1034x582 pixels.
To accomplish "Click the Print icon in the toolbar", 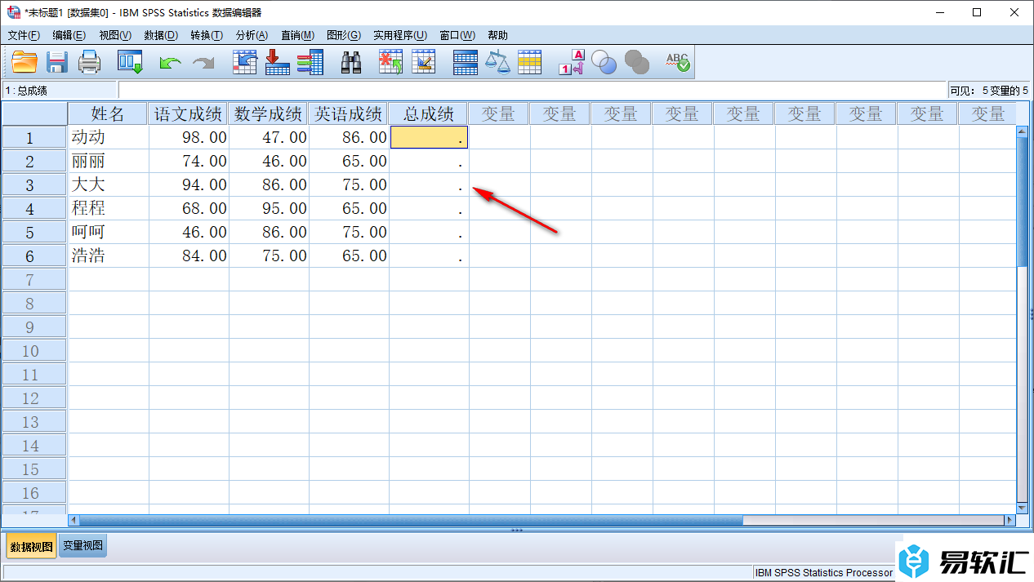I will click(89, 62).
